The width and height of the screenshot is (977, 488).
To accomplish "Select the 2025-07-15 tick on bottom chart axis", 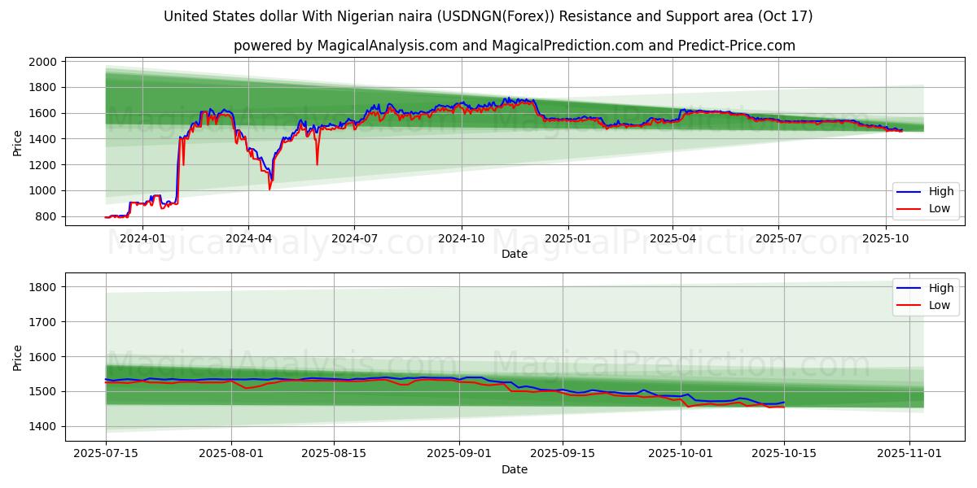I will tap(106, 454).
